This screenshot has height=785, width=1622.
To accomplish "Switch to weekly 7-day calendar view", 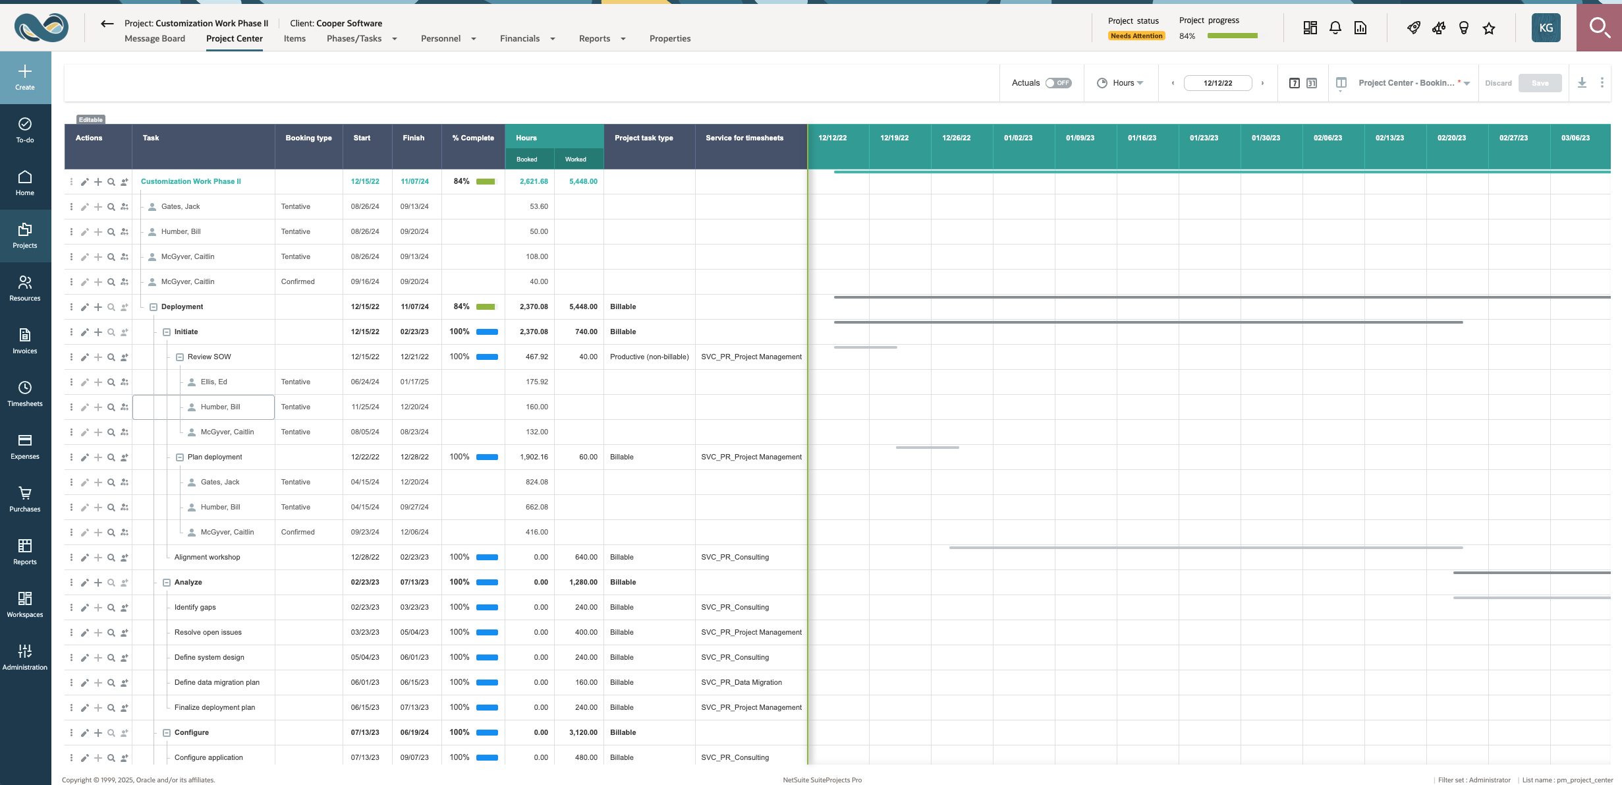I will click(x=1294, y=83).
